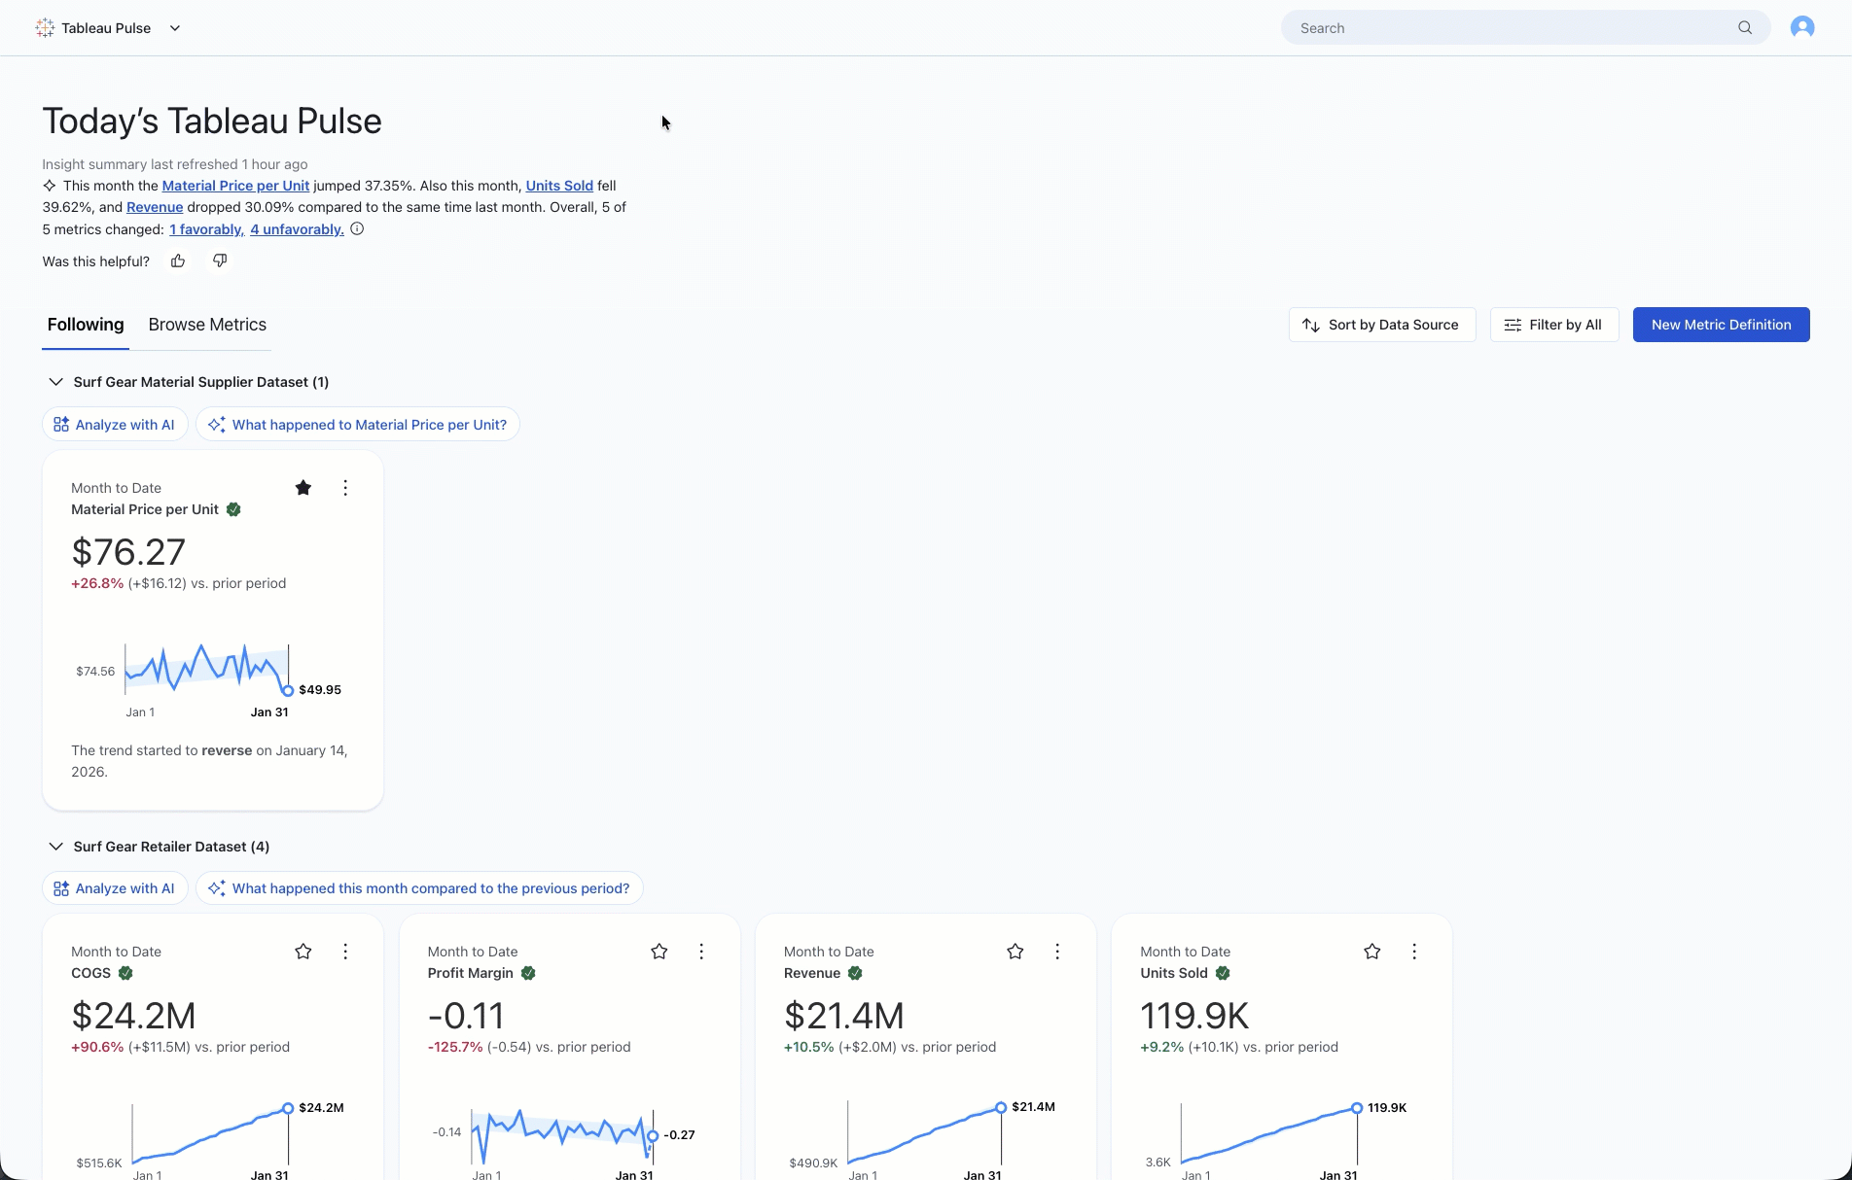Star the Units Sold metric
This screenshot has width=1852, height=1180.
[x=1371, y=952]
